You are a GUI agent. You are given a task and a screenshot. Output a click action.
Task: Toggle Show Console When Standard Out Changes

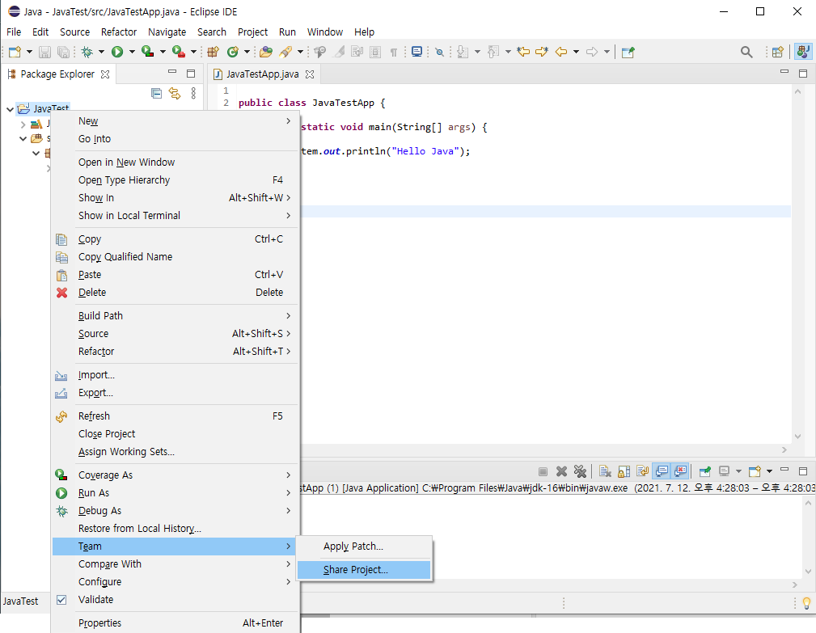click(662, 471)
